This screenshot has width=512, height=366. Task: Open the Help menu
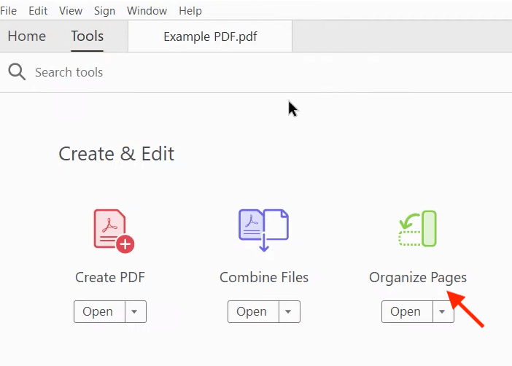click(x=190, y=11)
